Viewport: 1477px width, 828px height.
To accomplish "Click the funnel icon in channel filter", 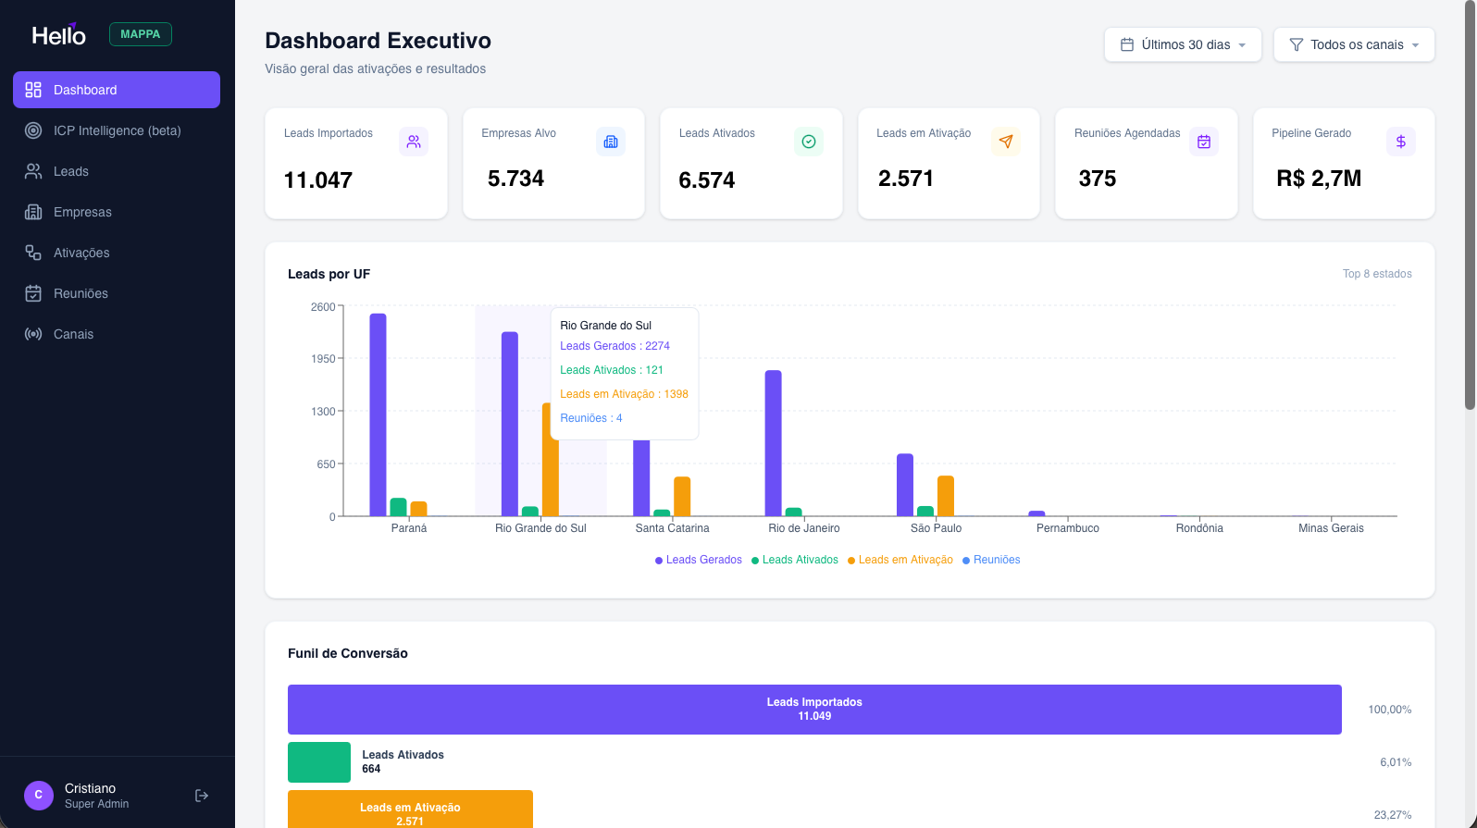I will [x=1297, y=44].
